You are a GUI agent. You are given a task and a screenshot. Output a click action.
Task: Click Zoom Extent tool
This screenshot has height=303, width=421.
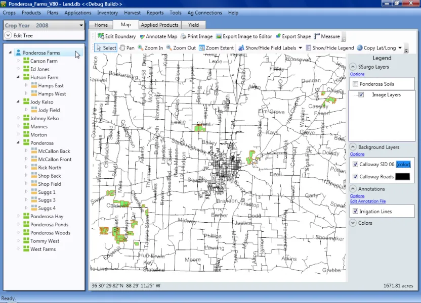[217, 47]
